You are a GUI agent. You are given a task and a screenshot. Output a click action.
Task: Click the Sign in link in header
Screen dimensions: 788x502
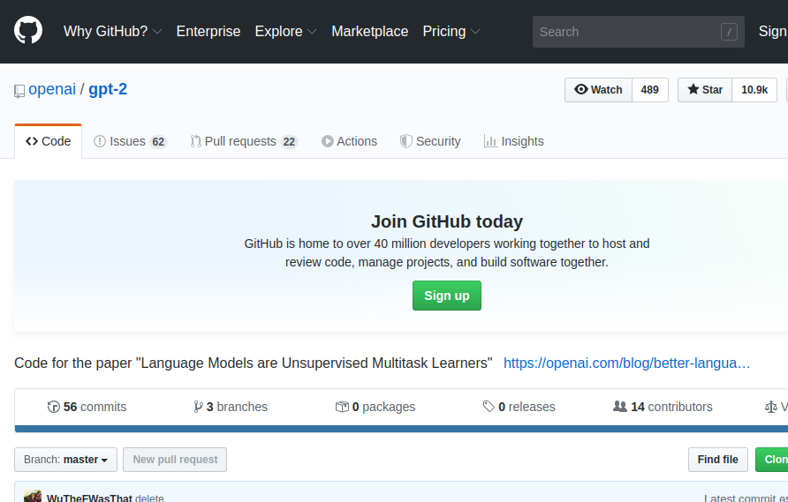[773, 31]
